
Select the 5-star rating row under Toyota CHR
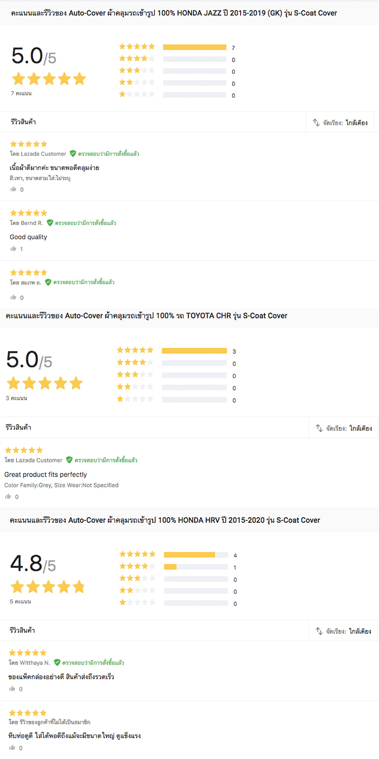pos(176,351)
